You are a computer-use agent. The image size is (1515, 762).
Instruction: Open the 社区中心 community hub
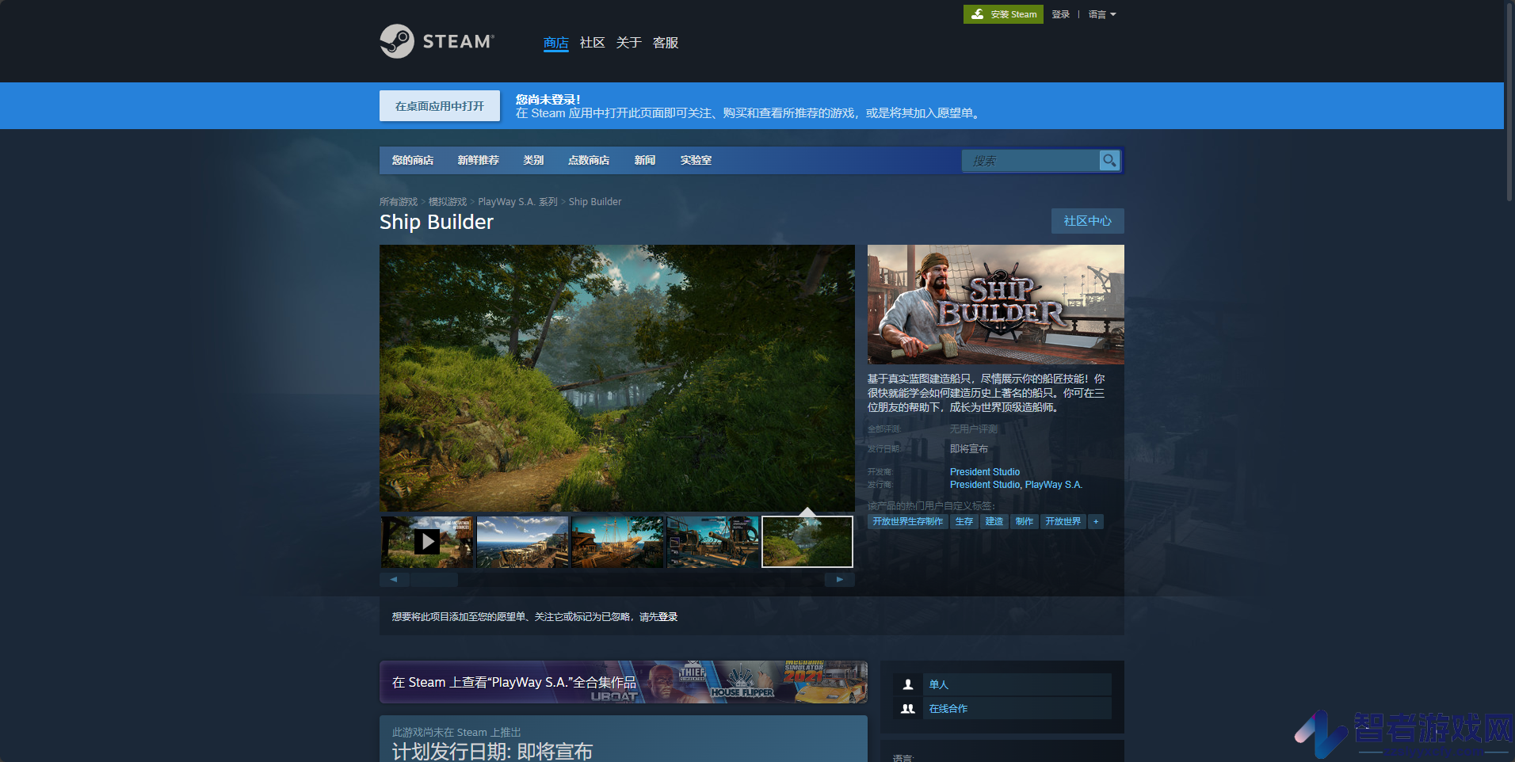pos(1088,221)
